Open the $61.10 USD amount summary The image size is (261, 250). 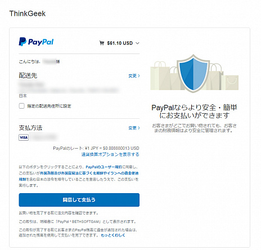click(x=120, y=43)
